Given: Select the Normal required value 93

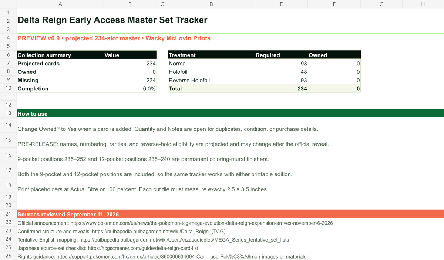Looking at the screenshot, I should (x=281, y=64).
